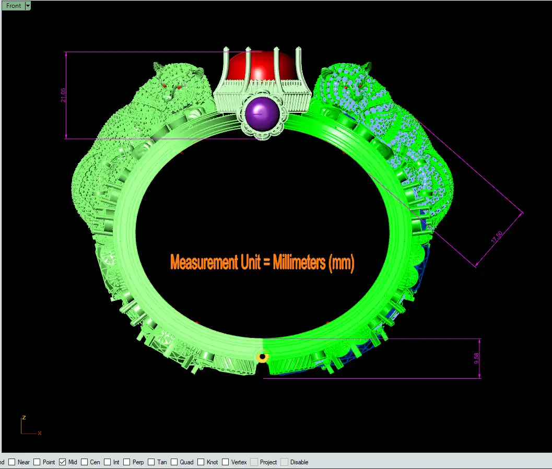552x469 pixels.
Task: Enable the Knot osnap checkbox
Action: [x=201, y=462]
